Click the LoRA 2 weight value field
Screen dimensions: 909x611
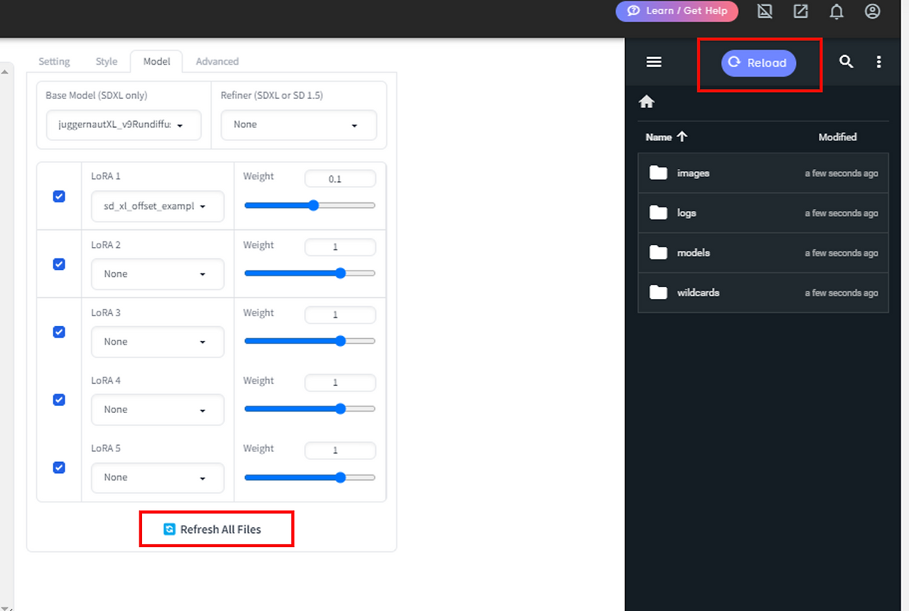point(340,247)
